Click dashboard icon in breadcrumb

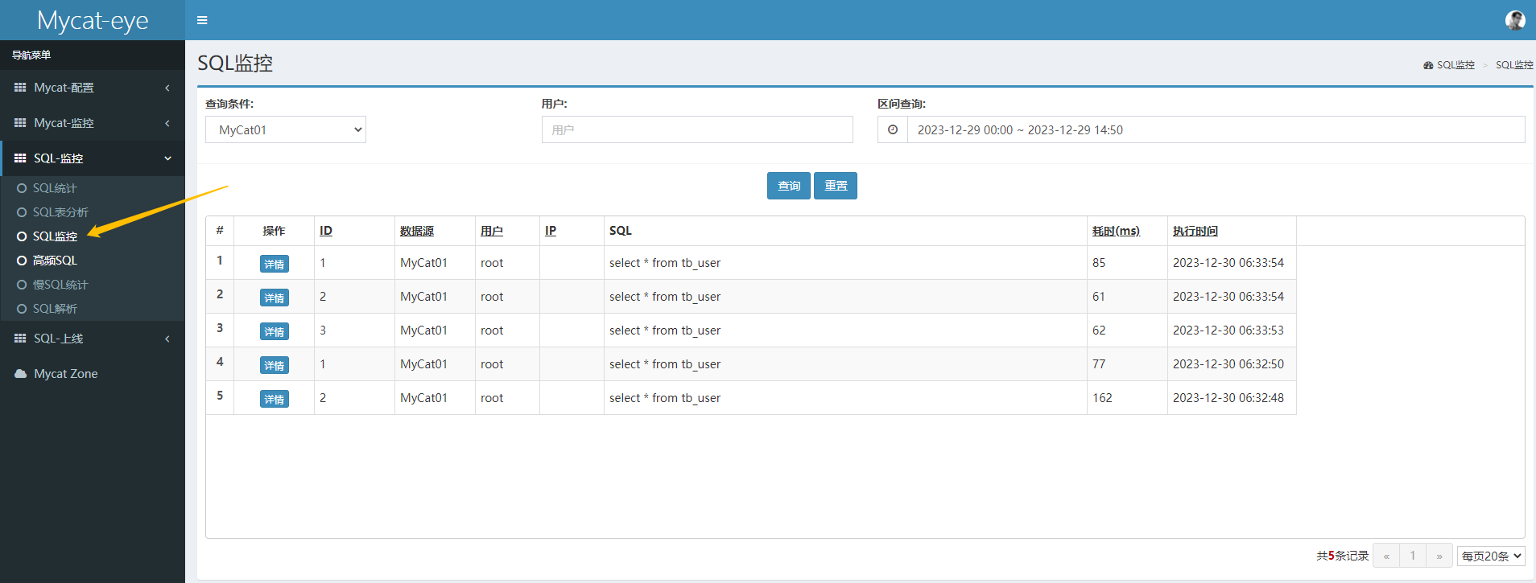(1428, 65)
